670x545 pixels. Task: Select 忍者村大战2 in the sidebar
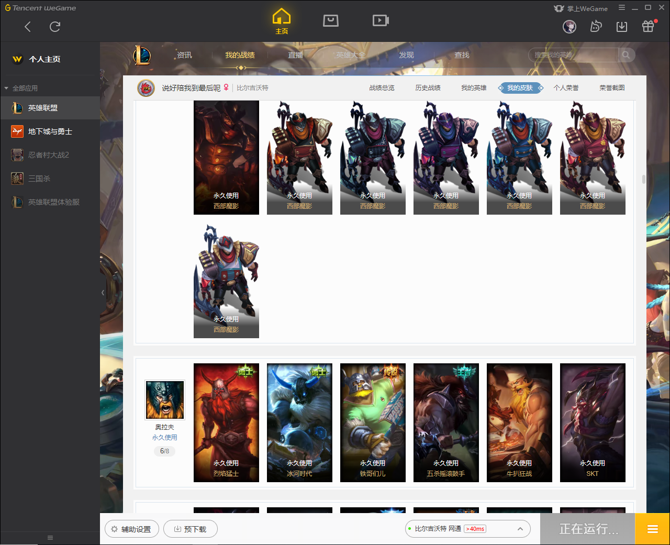[x=50, y=155]
